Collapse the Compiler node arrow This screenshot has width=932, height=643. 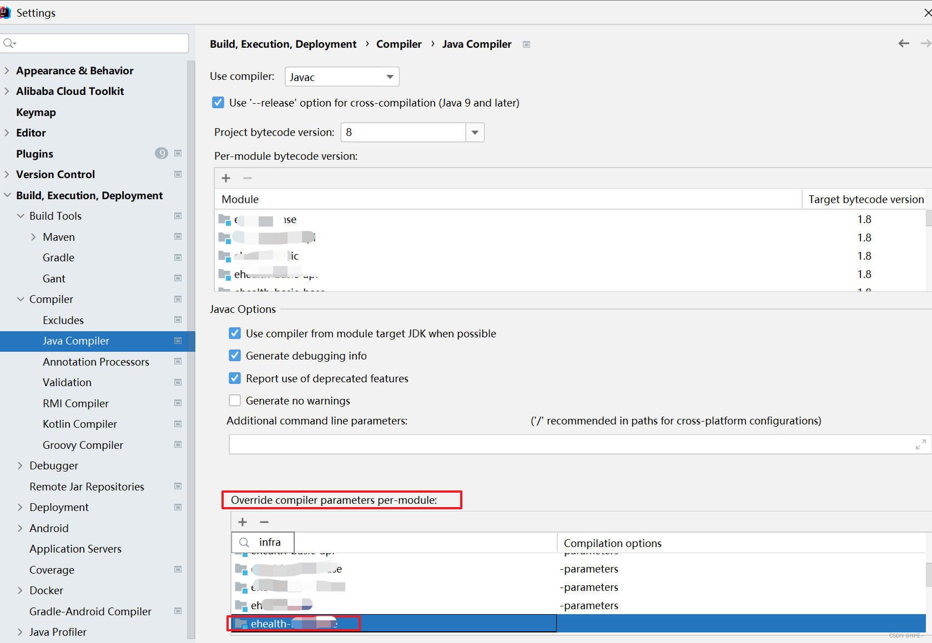pos(21,299)
